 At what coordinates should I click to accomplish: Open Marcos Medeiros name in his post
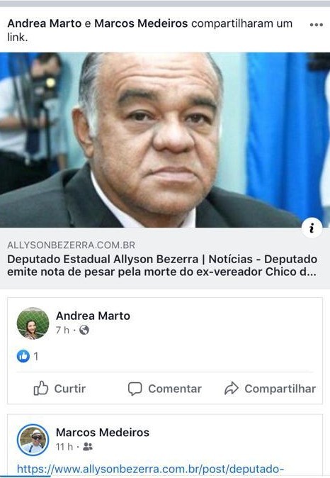[103, 433]
